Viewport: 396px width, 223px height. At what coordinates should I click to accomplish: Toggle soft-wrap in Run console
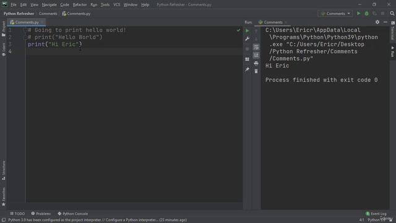256,47
